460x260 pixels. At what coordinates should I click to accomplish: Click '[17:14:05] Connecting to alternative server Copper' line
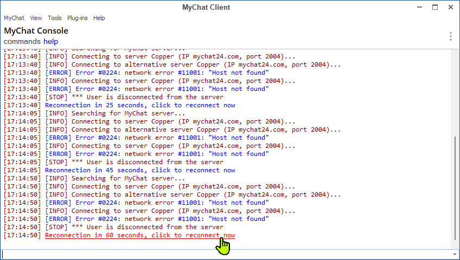point(172,129)
